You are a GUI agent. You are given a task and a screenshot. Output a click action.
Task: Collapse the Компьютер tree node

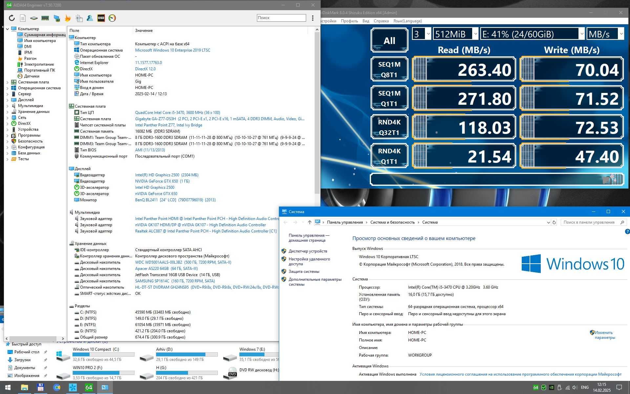click(7, 29)
